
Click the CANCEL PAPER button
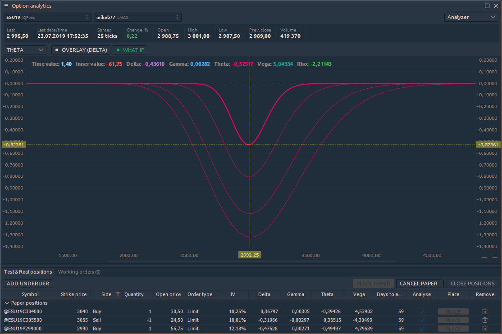419,284
